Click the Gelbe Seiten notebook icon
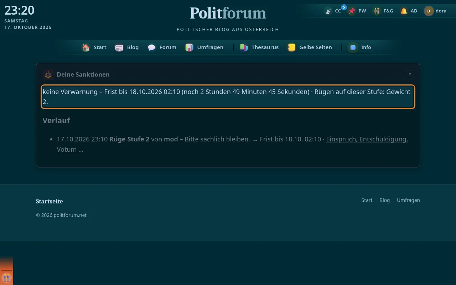 coord(291,47)
